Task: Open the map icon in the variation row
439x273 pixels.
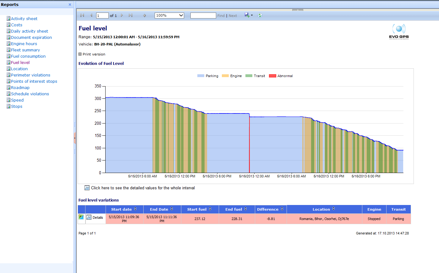Action: (81, 217)
